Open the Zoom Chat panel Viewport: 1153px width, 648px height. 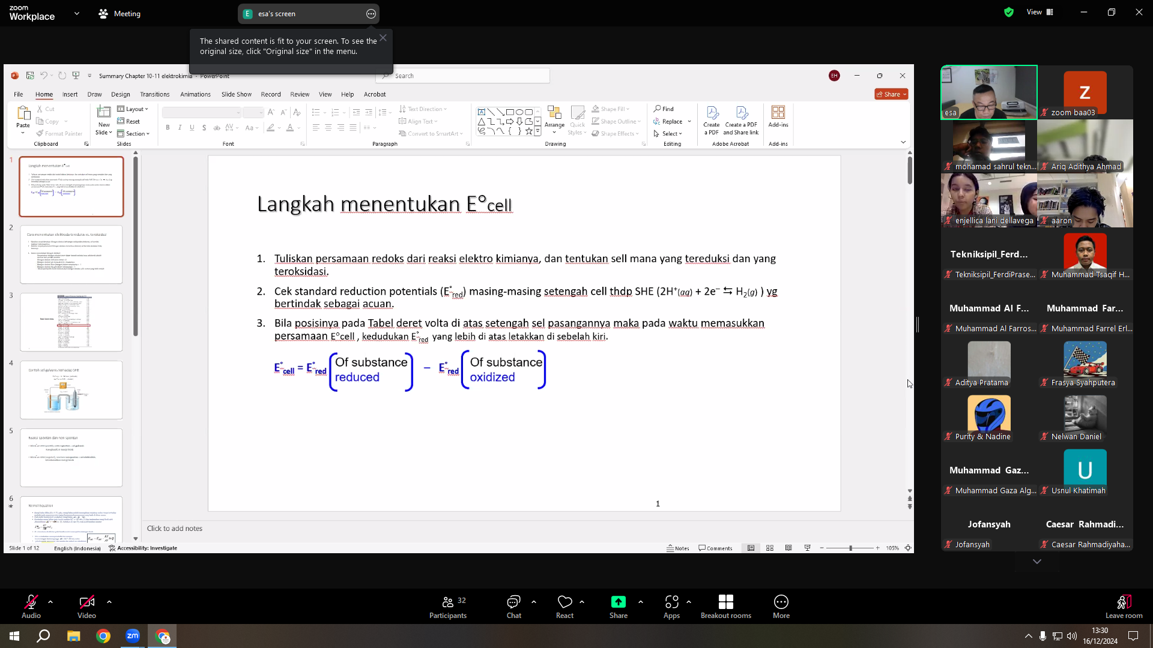(513, 606)
